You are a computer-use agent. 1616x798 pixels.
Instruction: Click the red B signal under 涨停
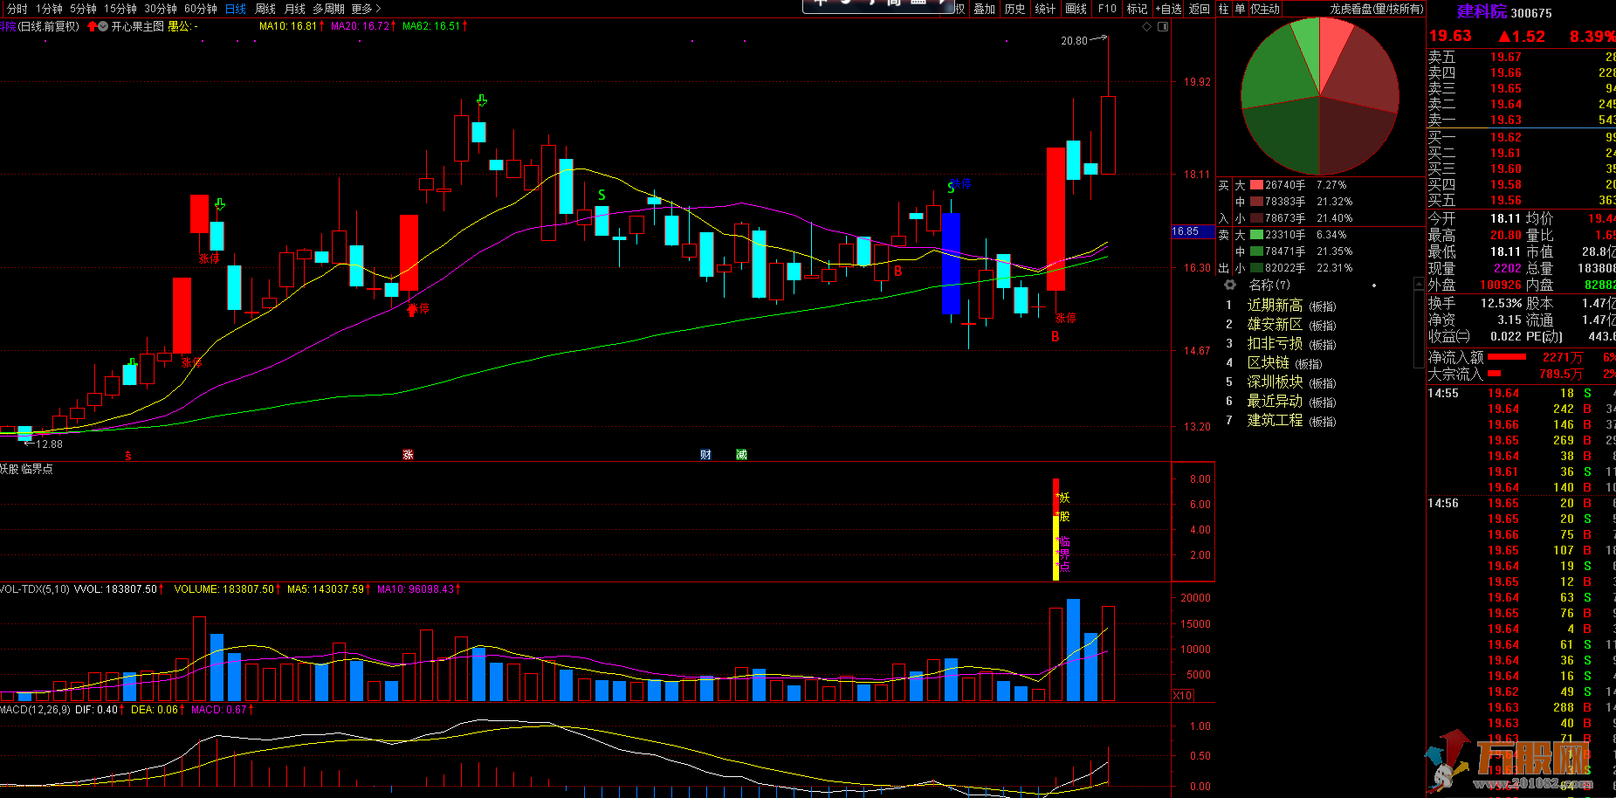pos(1056,337)
